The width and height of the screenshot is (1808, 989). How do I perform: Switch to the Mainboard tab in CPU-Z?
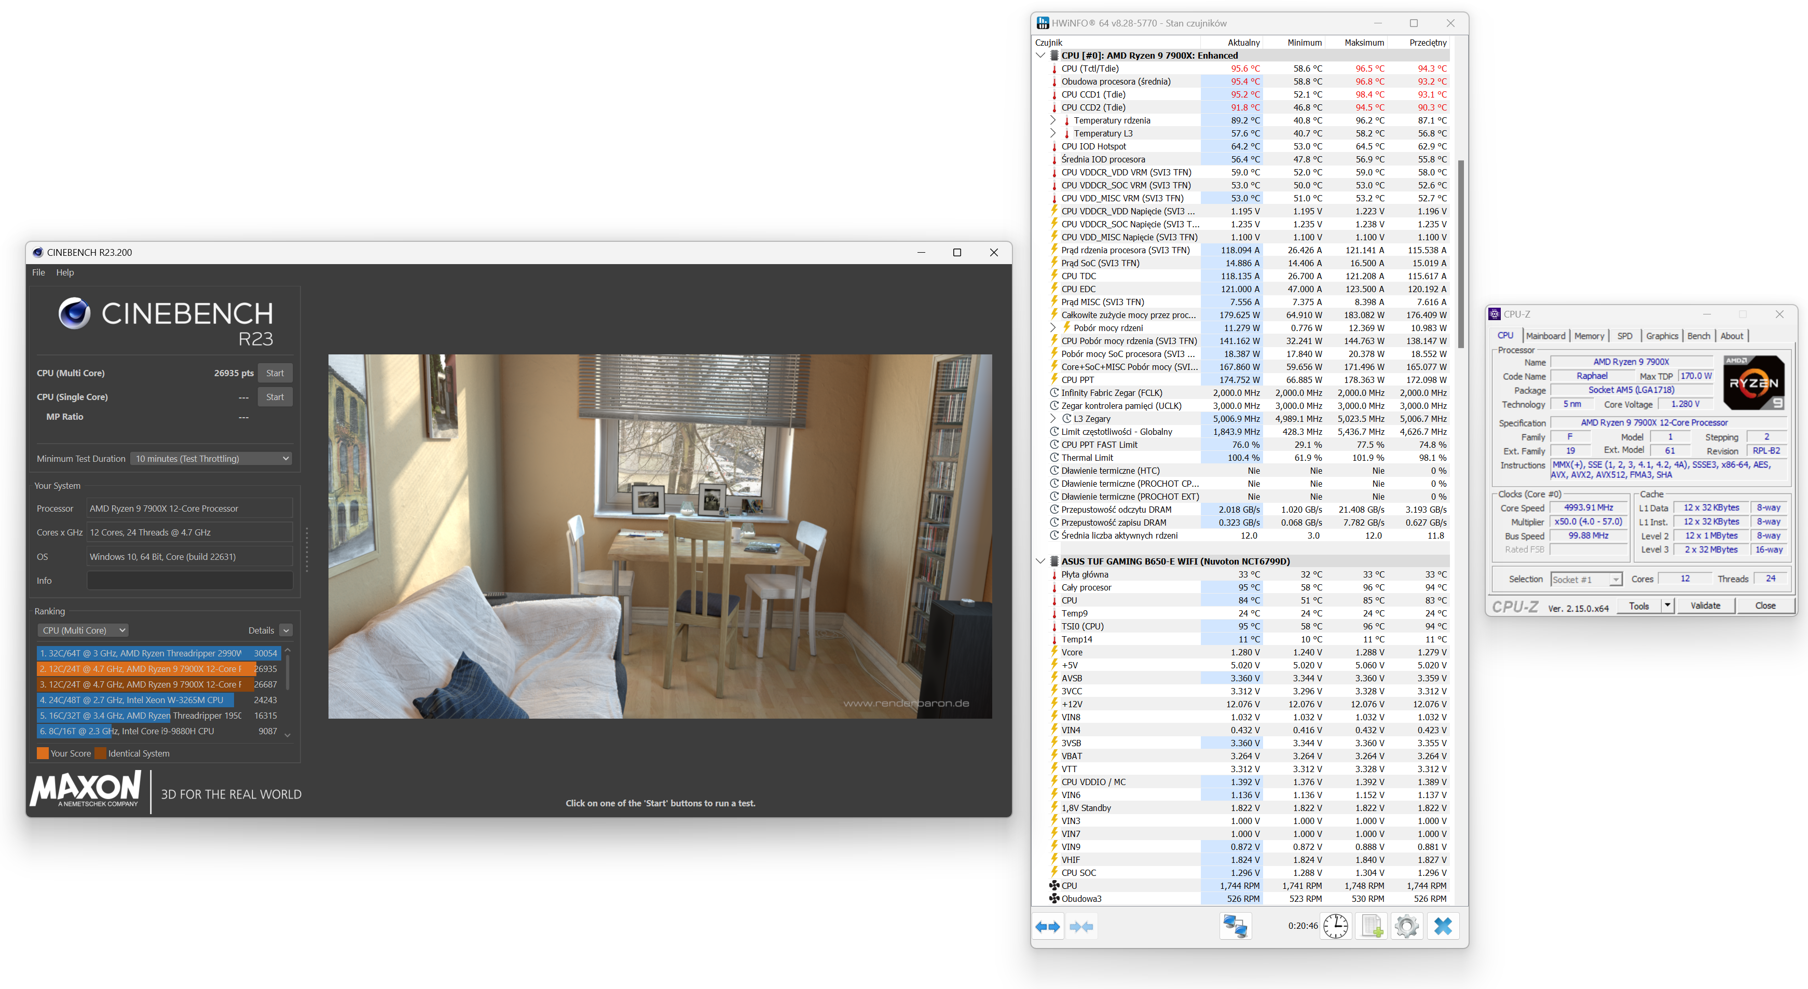1545,336
